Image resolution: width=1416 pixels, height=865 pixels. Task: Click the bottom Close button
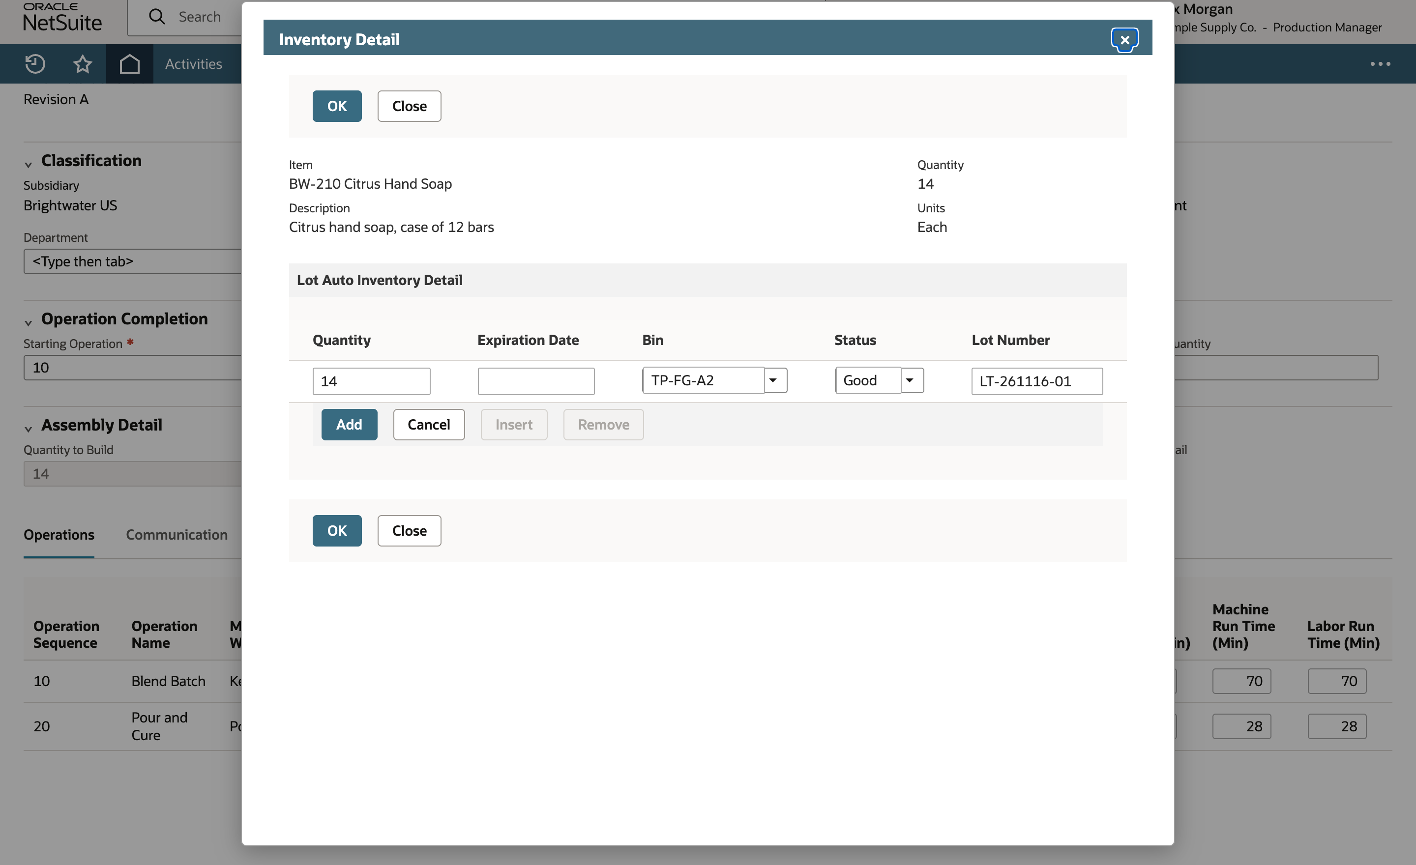click(409, 531)
